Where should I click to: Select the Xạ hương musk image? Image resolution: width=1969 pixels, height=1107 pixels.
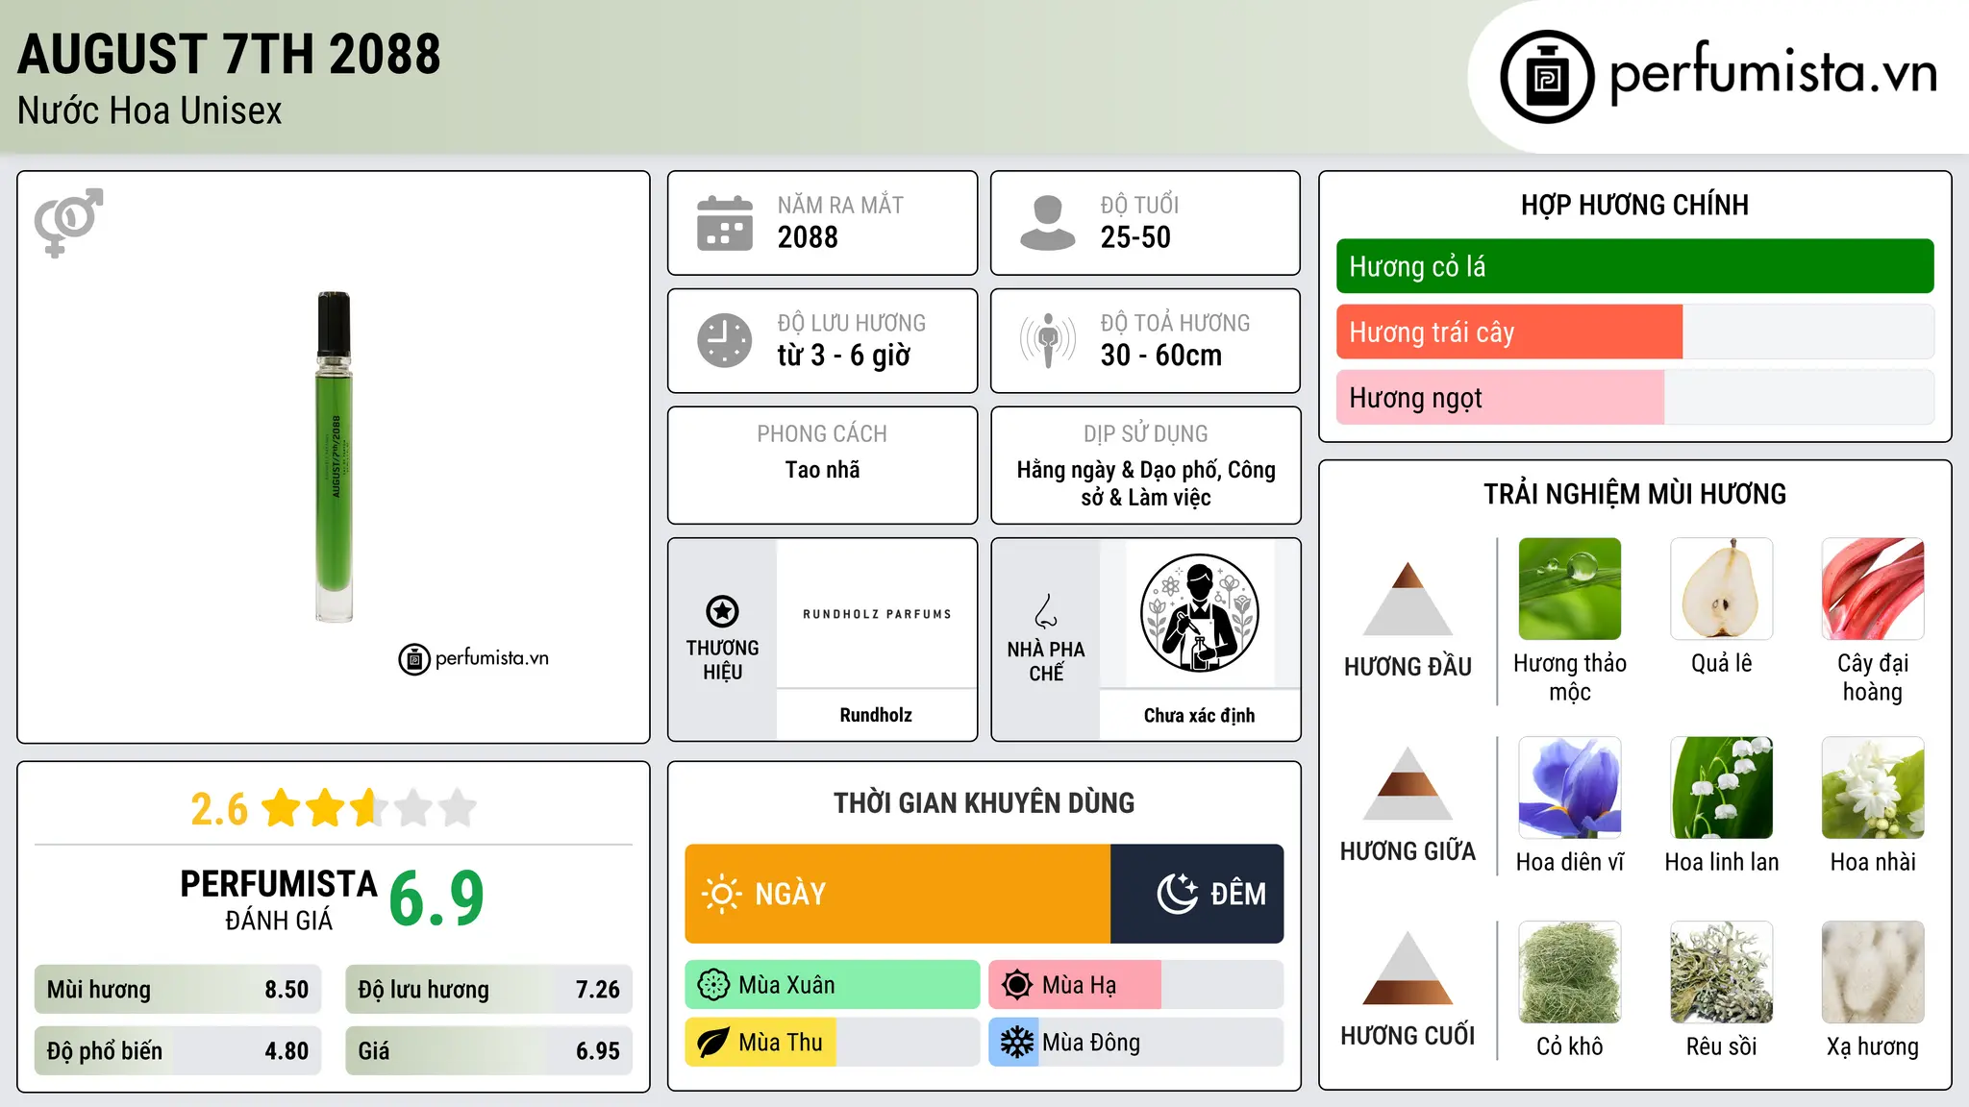(1873, 972)
